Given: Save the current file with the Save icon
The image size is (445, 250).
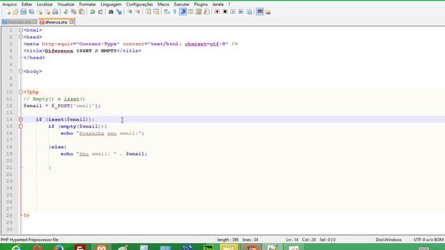Looking at the screenshot, I should click(23, 12).
